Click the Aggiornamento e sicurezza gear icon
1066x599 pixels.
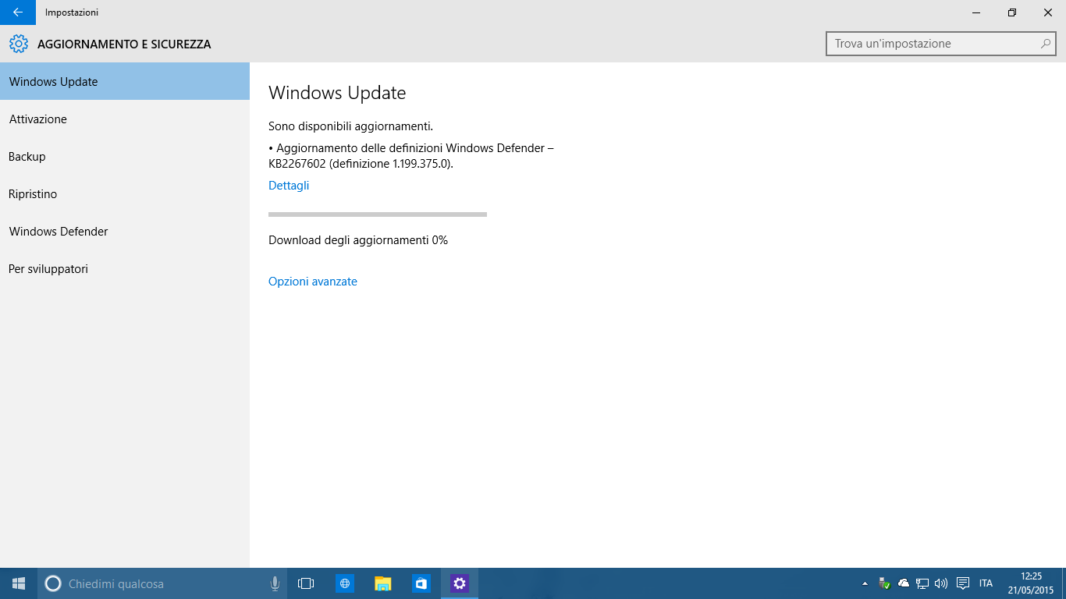click(18, 44)
